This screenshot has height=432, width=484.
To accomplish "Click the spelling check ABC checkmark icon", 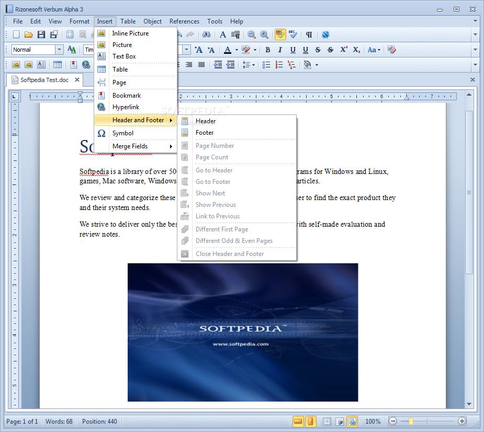I will click(x=293, y=34).
